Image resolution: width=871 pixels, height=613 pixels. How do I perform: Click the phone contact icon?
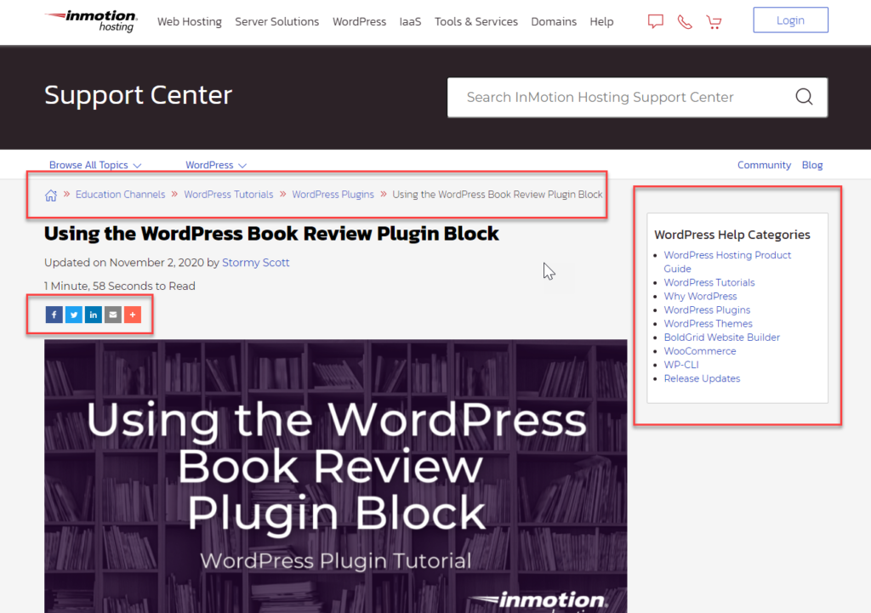(x=685, y=21)
